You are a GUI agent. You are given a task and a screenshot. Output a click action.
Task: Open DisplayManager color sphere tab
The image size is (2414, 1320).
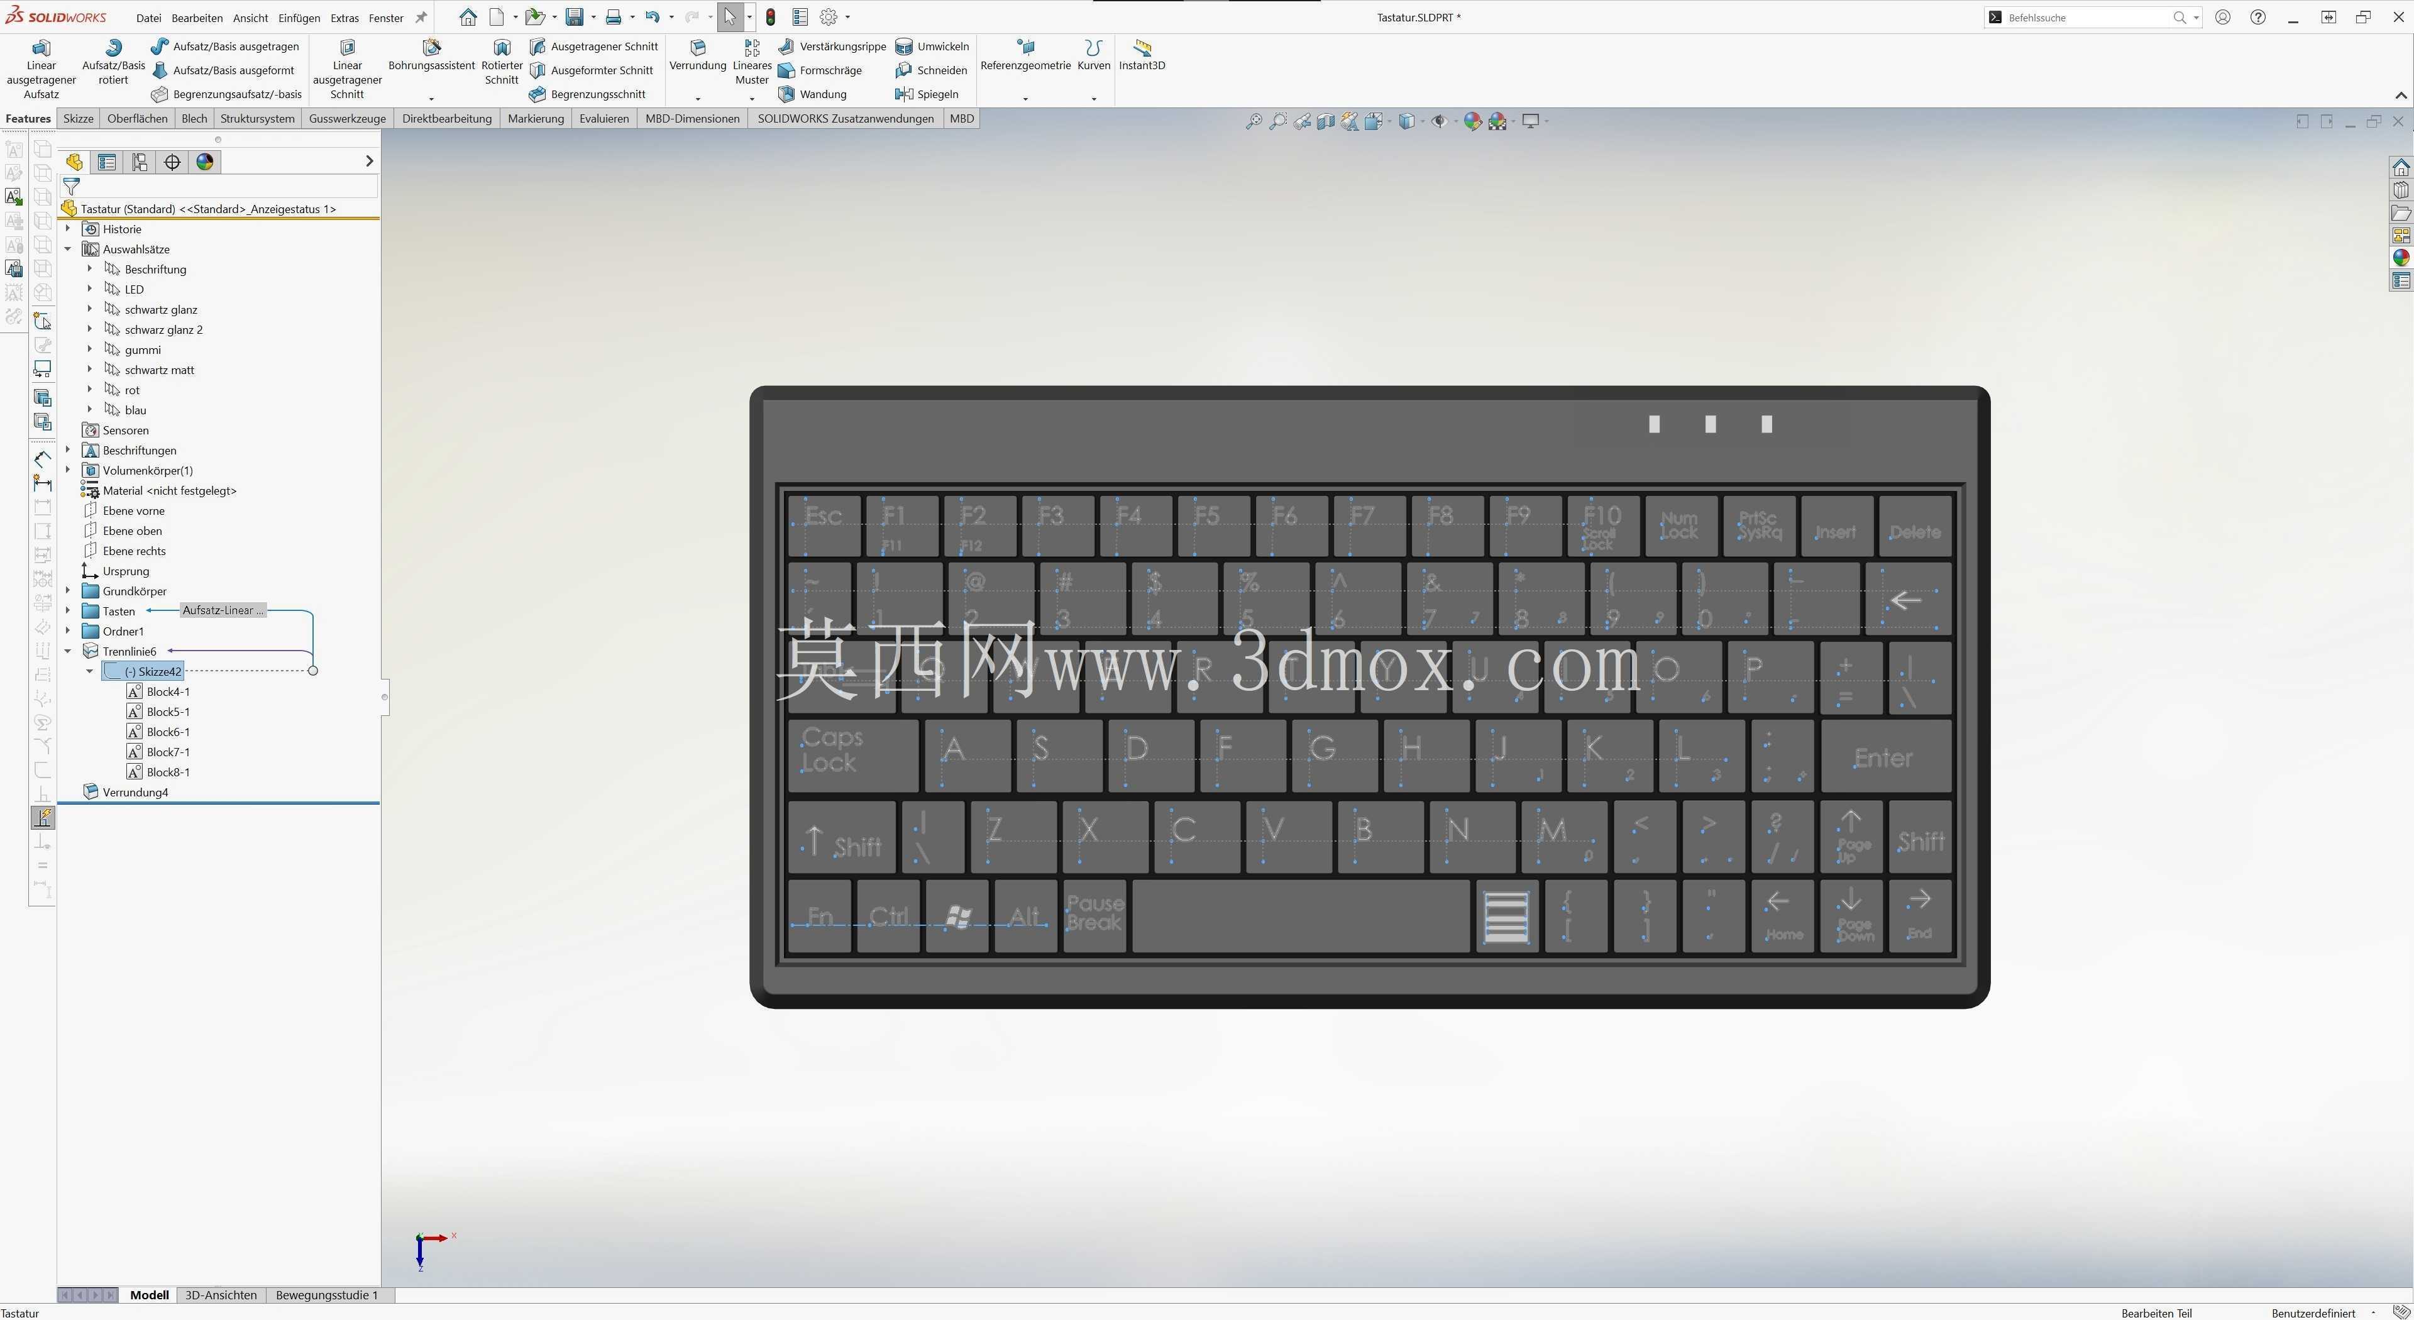204,162
